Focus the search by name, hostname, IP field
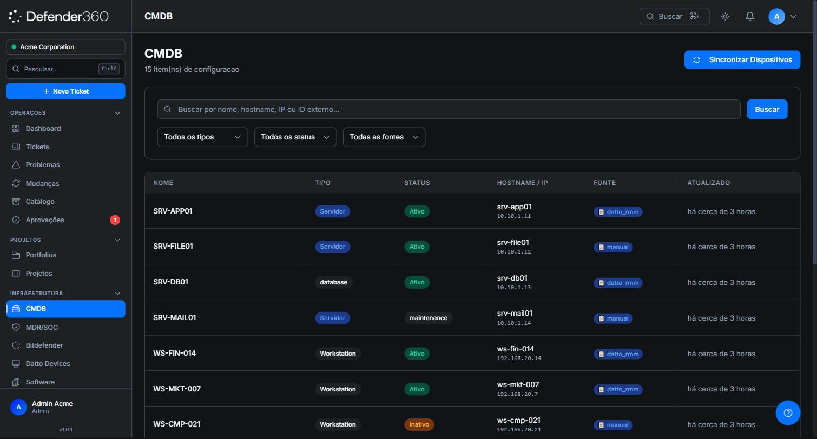Viewport: 817px width, 439px height. (x=449, y=109)
